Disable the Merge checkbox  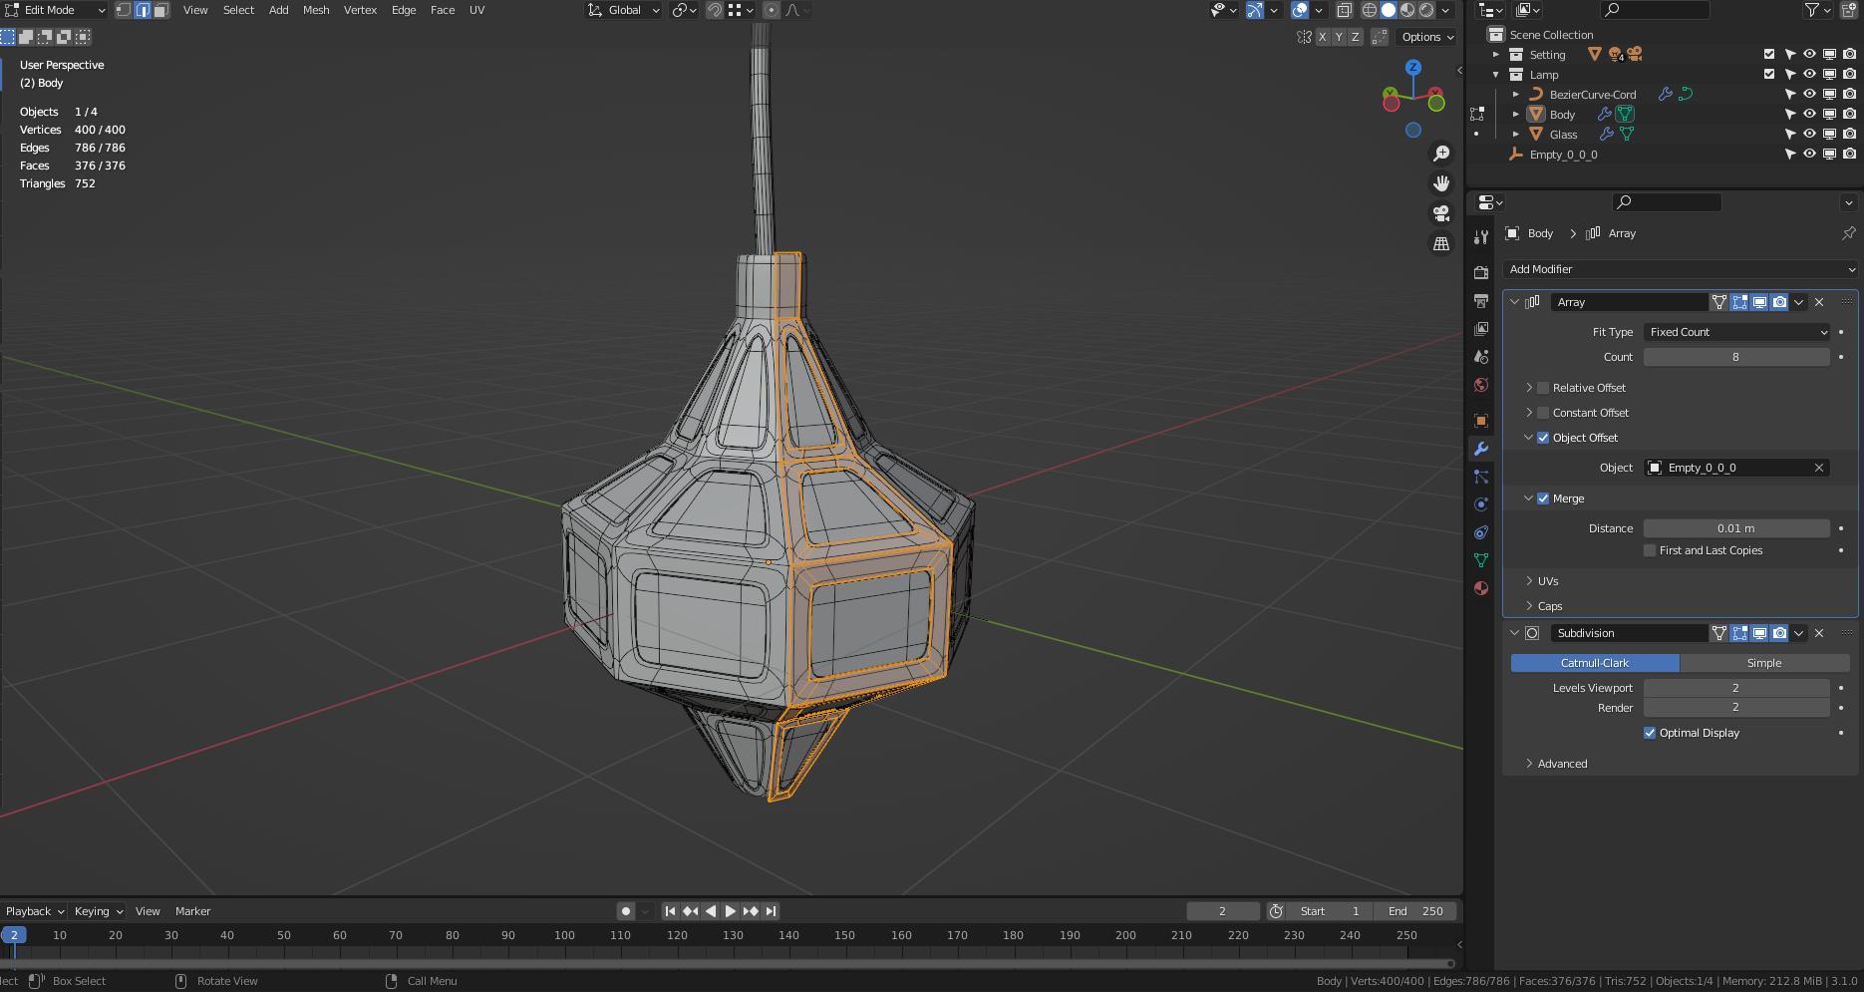tap(1543, 498)
